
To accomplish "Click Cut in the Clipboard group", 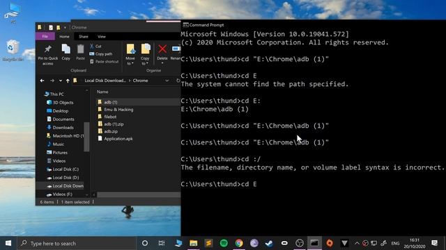I will 95,47.
